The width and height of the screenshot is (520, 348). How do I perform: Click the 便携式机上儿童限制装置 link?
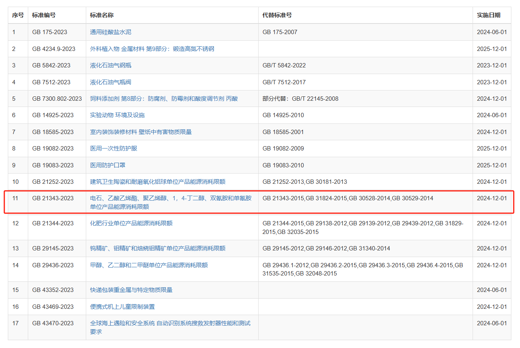(x=122, y=307)
